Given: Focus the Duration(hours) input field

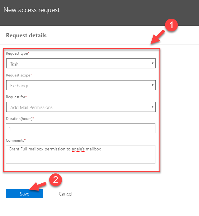Looking at the screenshot, I should pos(81,128).
